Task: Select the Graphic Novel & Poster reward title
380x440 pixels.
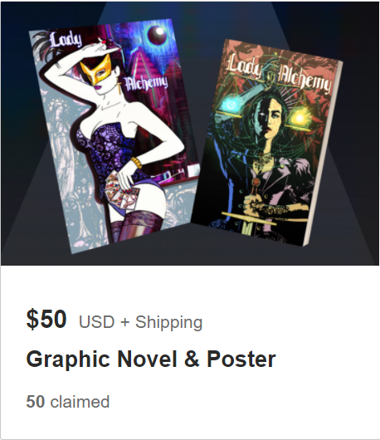Action: (151, 359)
